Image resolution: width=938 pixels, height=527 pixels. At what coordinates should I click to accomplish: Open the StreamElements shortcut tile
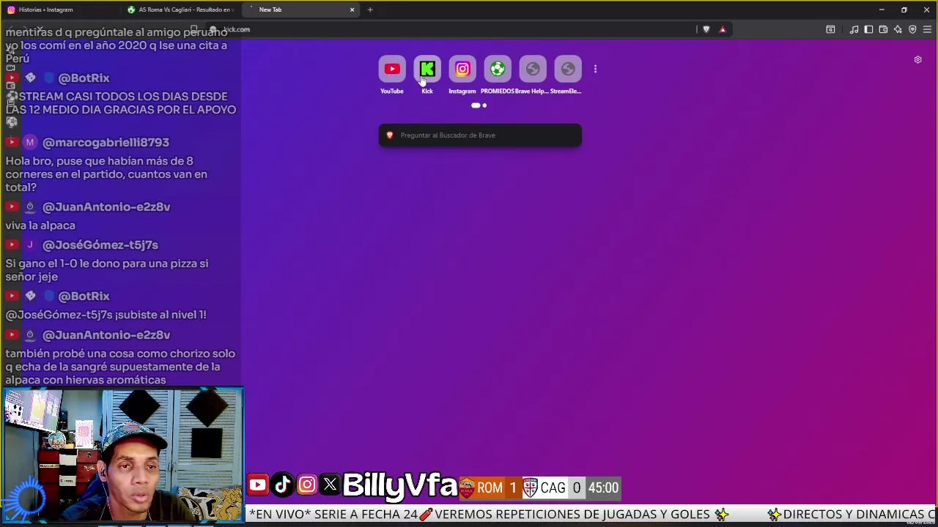pos(568,70)
